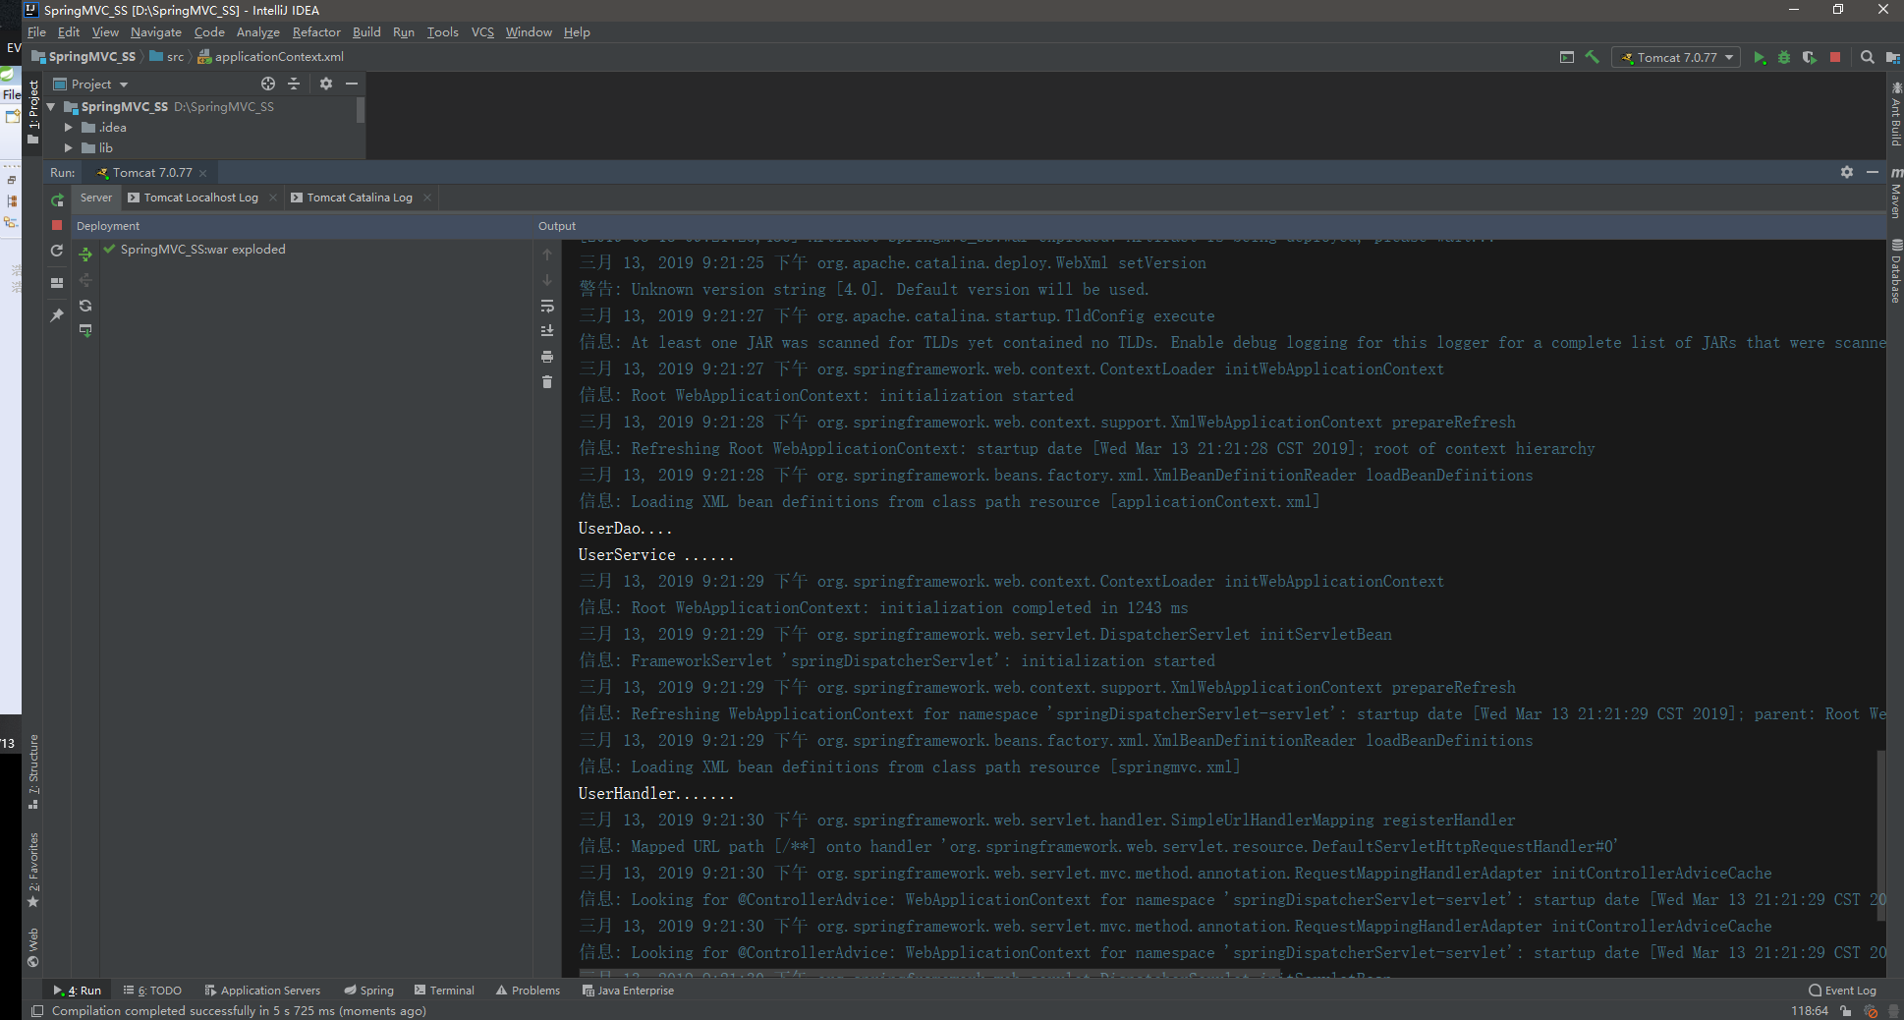Collapse all nodes in the Project panel
Screen dimensions: 1904x1020
tap(294, 85)
